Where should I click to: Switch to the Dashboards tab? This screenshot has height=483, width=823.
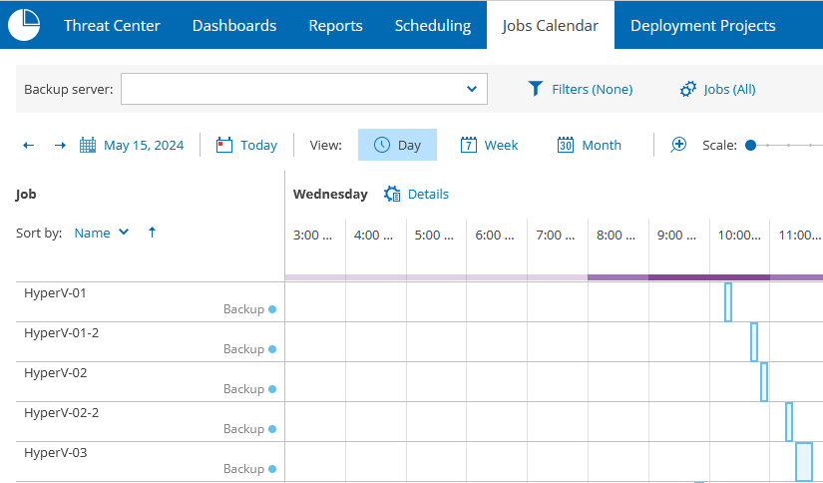coord(234,25)
